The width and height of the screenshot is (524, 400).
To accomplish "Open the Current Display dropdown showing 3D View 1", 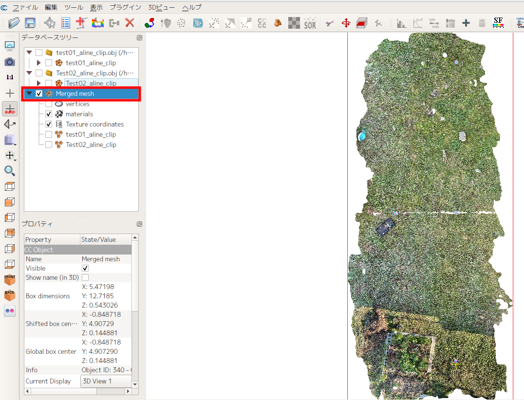I will pyautogui.click(x=106, y=381).
